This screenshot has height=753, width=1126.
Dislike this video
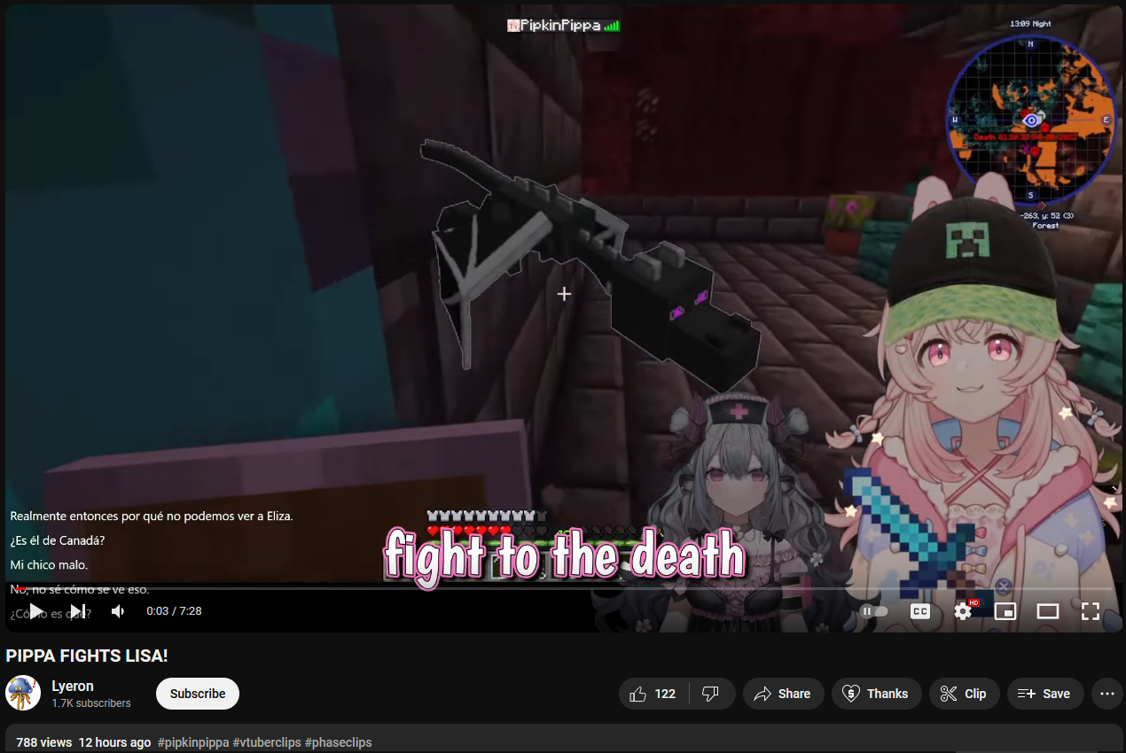click(712, 694)
